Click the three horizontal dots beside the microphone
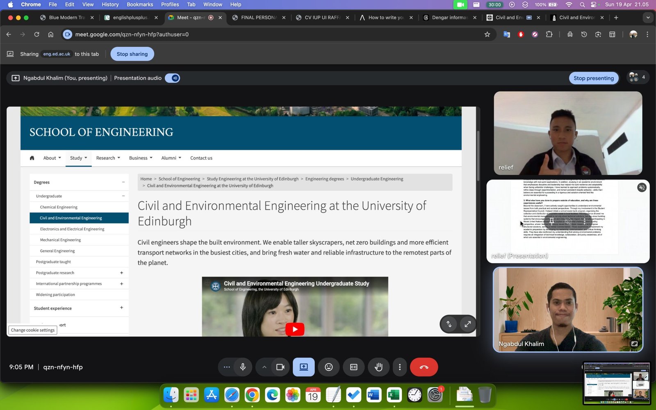Screen dimensions: 656x410 click(227, 367)
